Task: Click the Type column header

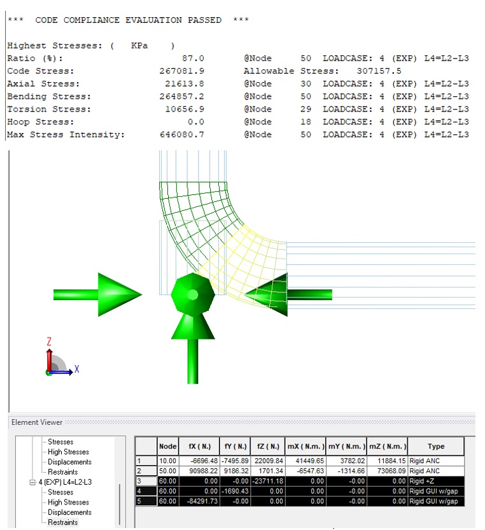Action: (436, 447)
